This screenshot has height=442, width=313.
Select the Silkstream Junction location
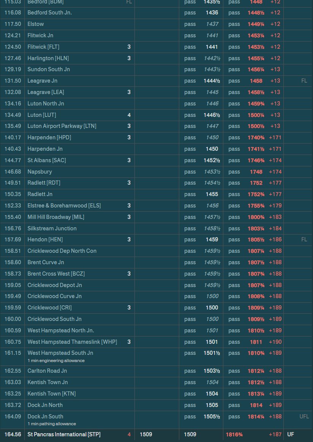52,228
